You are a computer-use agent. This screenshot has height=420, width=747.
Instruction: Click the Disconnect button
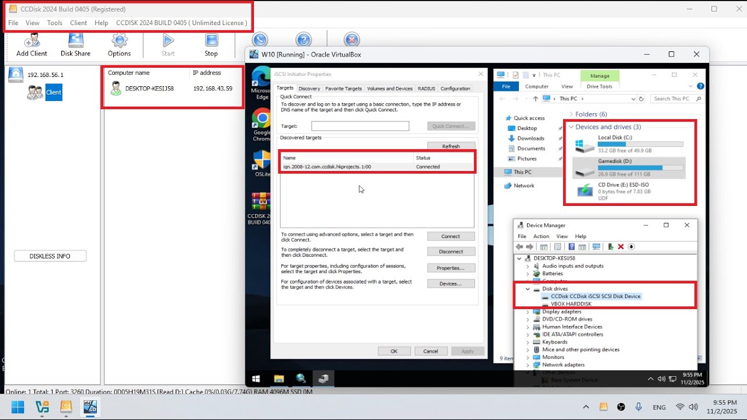[451, 251]
